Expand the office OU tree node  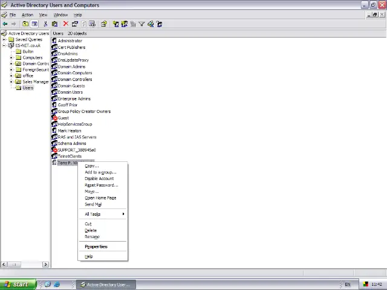tap(11, 76)
